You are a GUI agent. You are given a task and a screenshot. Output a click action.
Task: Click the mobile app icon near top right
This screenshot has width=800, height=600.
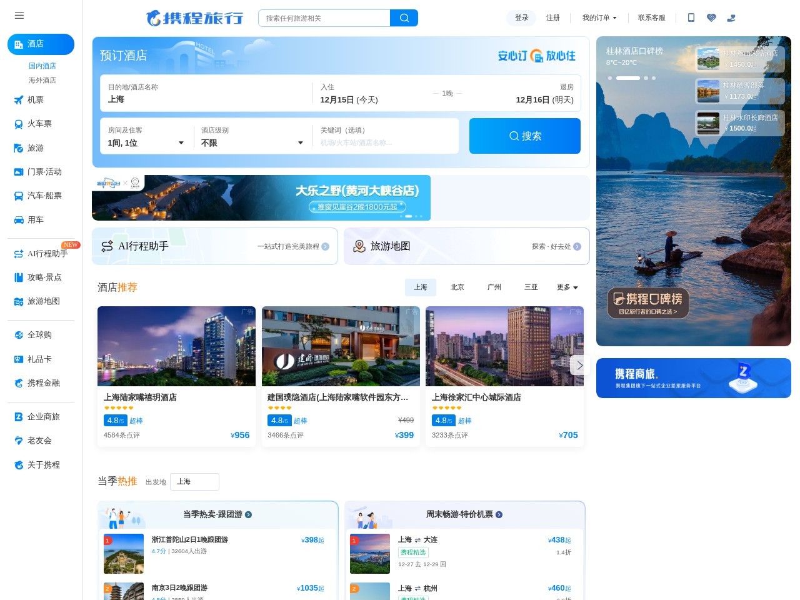(x=691, y=18)
